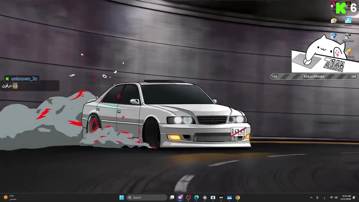This screenshot has width=359, height=202.
Task: Open the white window icon app on taskbar
Action: [213, 198]
